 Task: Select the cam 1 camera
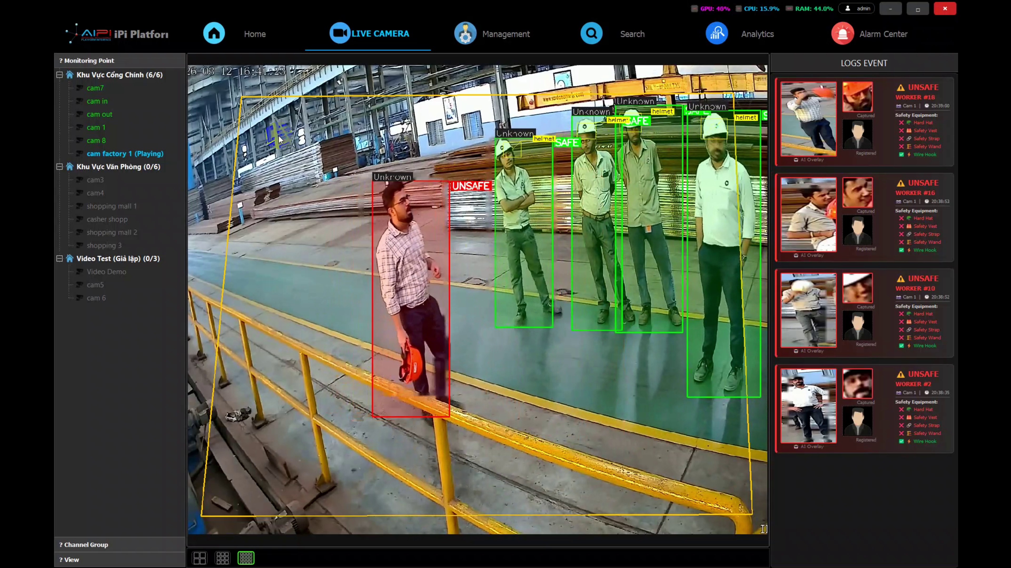pos(96,127)
